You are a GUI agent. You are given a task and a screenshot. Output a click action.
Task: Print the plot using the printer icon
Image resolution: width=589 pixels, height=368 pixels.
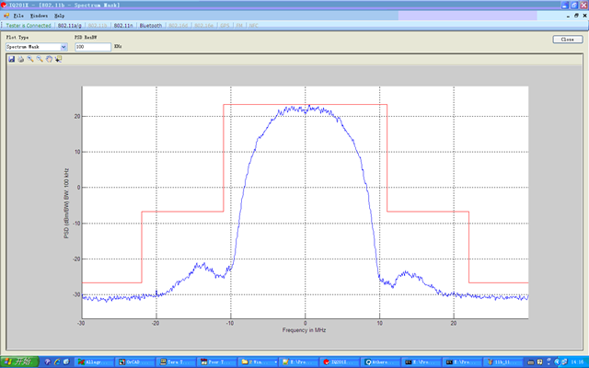click(x=20, y=59)
